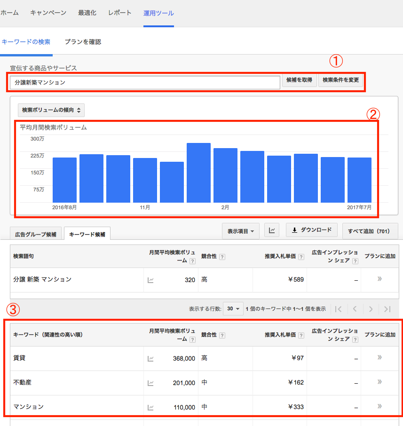The height and width of the screenshot is (426, 403).
Task: Open help icon for 広告インプレッション シェア in top table
Action: pyautogui.click(x=355, y=261)
